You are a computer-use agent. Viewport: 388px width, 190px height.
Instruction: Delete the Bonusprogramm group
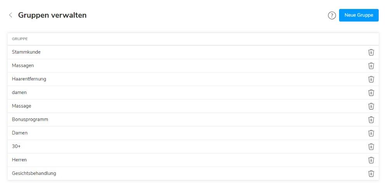(371, 120)
